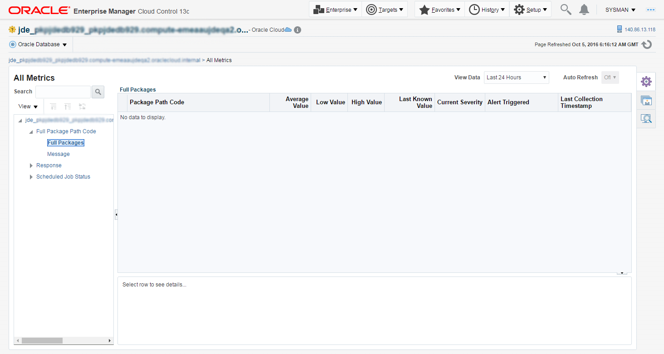Collapse the tree pane with the splitter arrow
This screenshot has width=664, height=354.
[x=116, y=215]
